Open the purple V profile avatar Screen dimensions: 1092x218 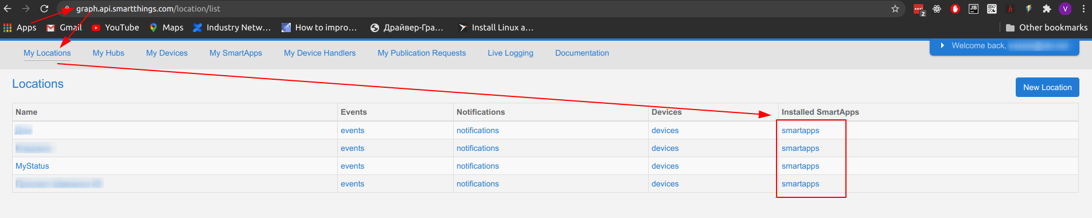point(1065,9)
